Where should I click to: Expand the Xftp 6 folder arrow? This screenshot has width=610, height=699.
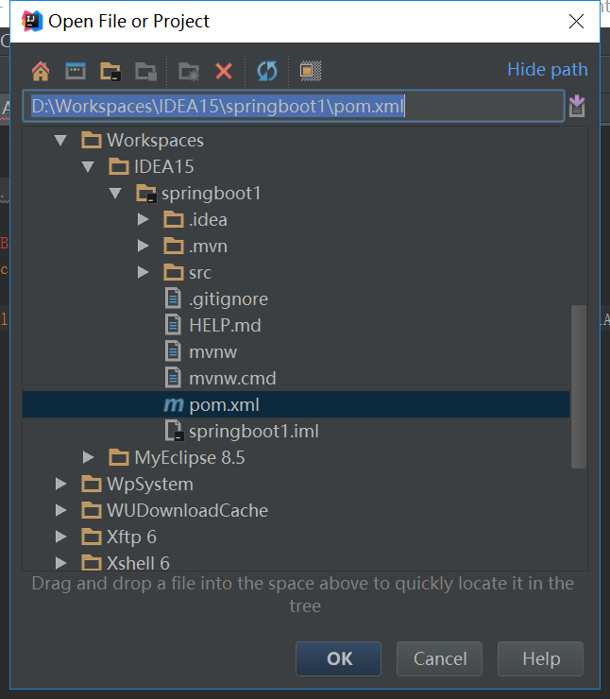pos(60,537)
